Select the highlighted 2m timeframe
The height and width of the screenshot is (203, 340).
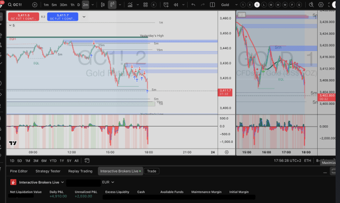pyautogui.click(x=85, y=5)
